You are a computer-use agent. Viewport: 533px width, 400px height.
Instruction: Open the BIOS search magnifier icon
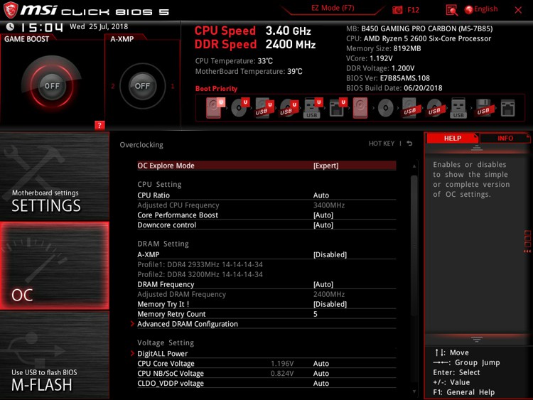[x=451, y=10]
